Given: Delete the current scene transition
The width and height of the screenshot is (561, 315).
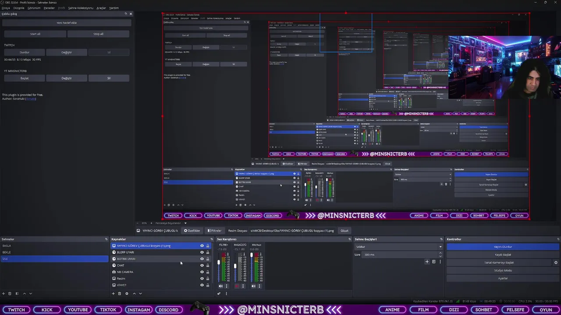Looking at the screenshot, I should pyautogui.click(x=433, y=262).
